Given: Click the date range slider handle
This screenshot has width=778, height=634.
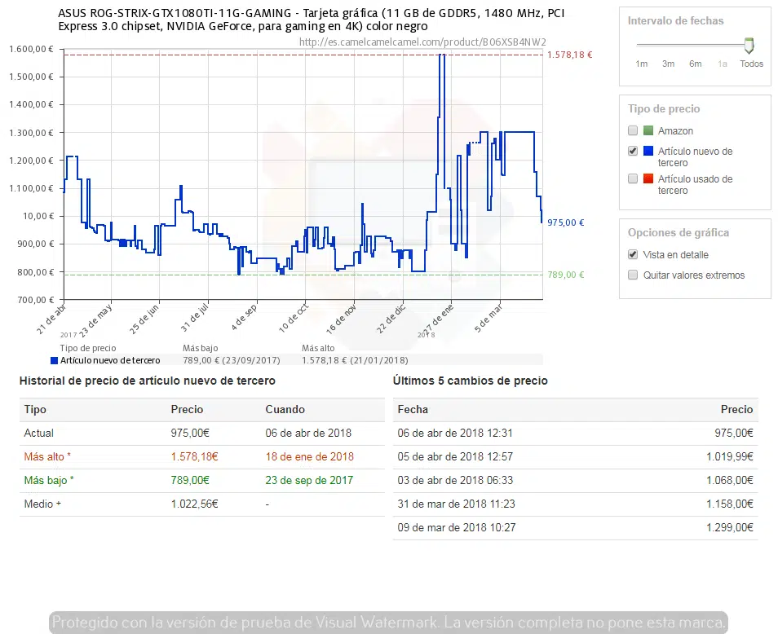Looking at the screenshot, I should [x=749, y=46].
